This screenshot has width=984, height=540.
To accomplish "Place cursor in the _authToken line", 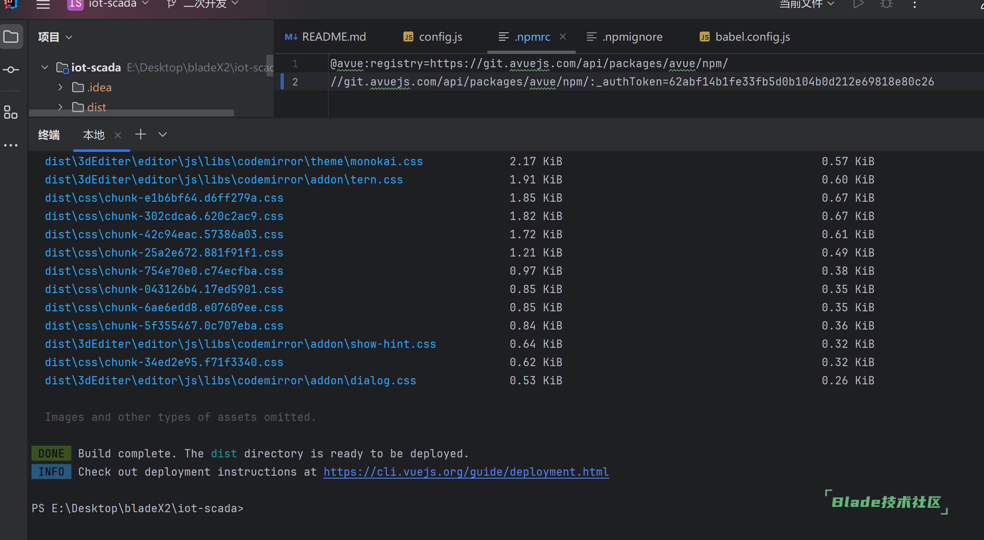I will point(632,82).
